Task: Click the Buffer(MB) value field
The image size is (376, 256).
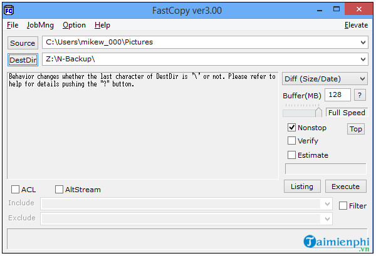Action: 337,95
